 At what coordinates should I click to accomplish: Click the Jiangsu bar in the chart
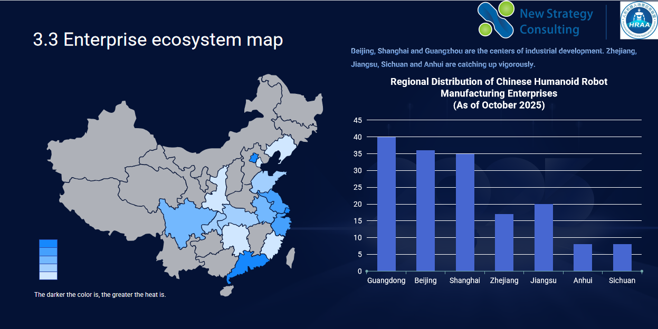point(543,237)
